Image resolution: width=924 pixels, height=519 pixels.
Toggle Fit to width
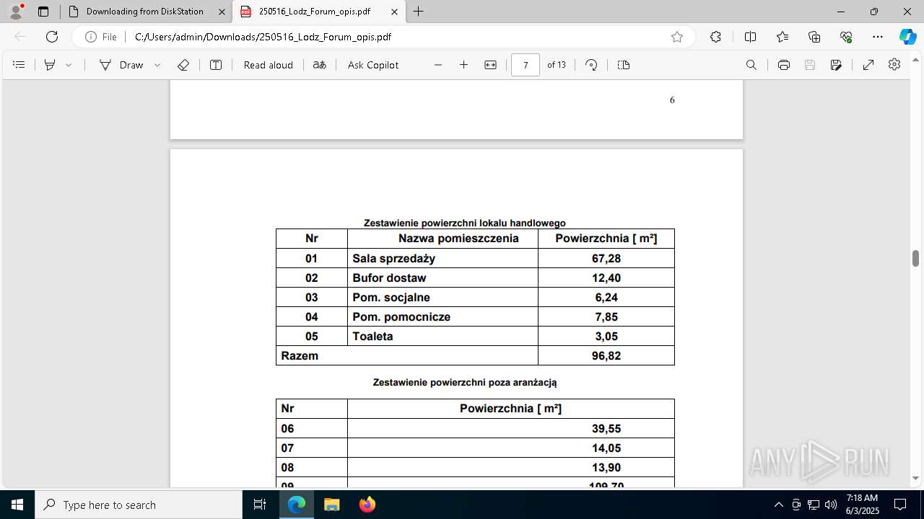(x=491, y=65)
